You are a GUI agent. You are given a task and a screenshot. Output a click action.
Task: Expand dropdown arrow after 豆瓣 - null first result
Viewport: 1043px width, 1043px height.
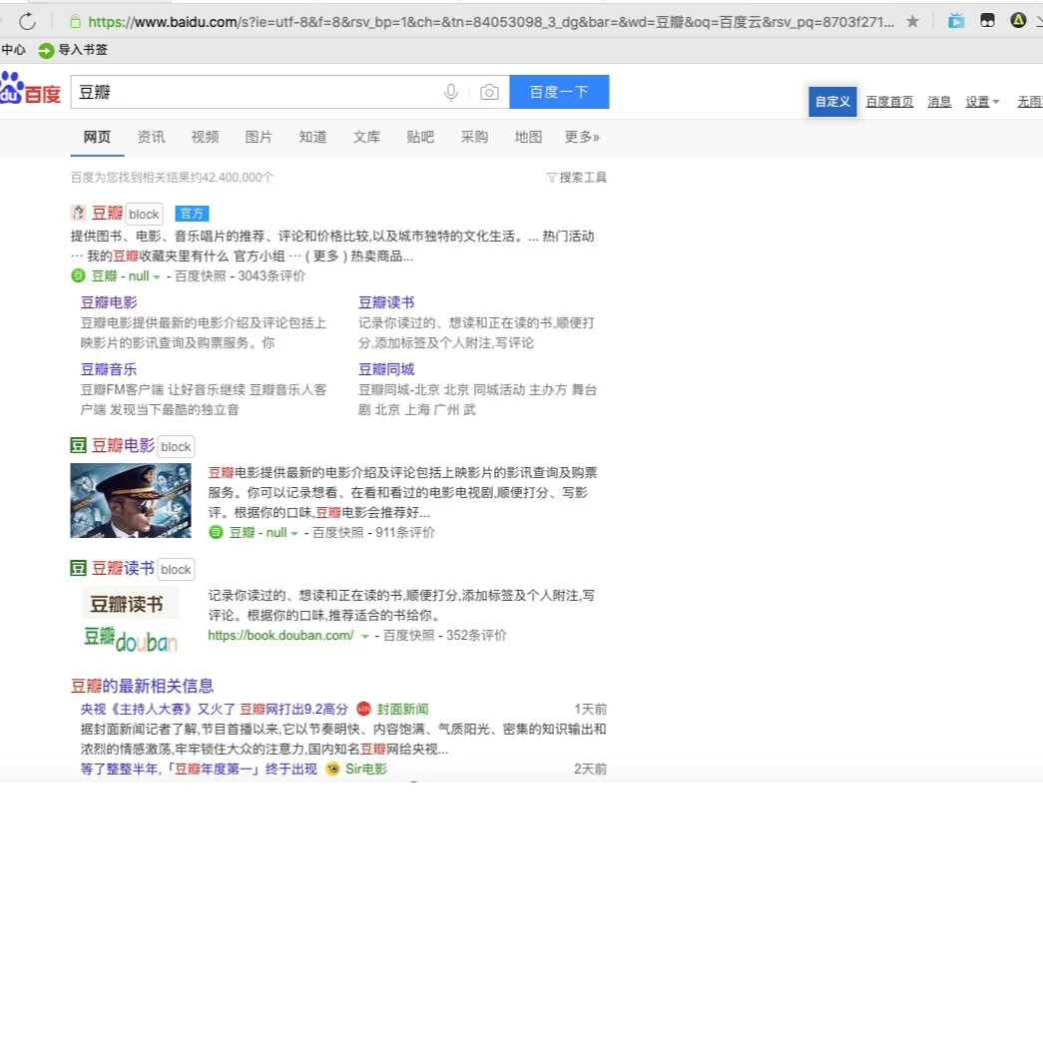[157, 276]
